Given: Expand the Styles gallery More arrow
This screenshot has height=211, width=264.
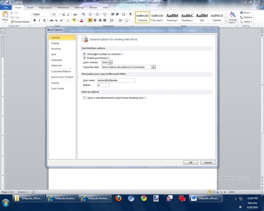Looking at the screenshot, I should point(226,22).
